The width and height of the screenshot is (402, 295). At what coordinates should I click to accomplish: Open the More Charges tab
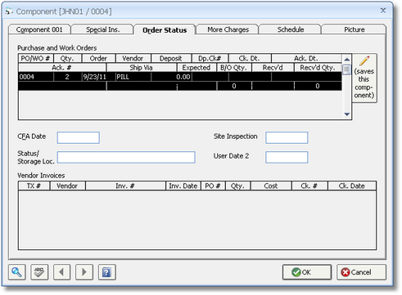click(228, 29)
